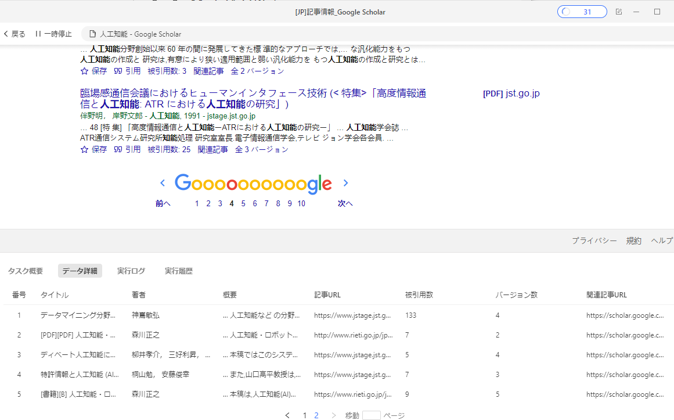Open the 臨場感通信会議 article title link
Image resolution: width=674 pixels, height=420 pixels.
(x=253, y=99)
